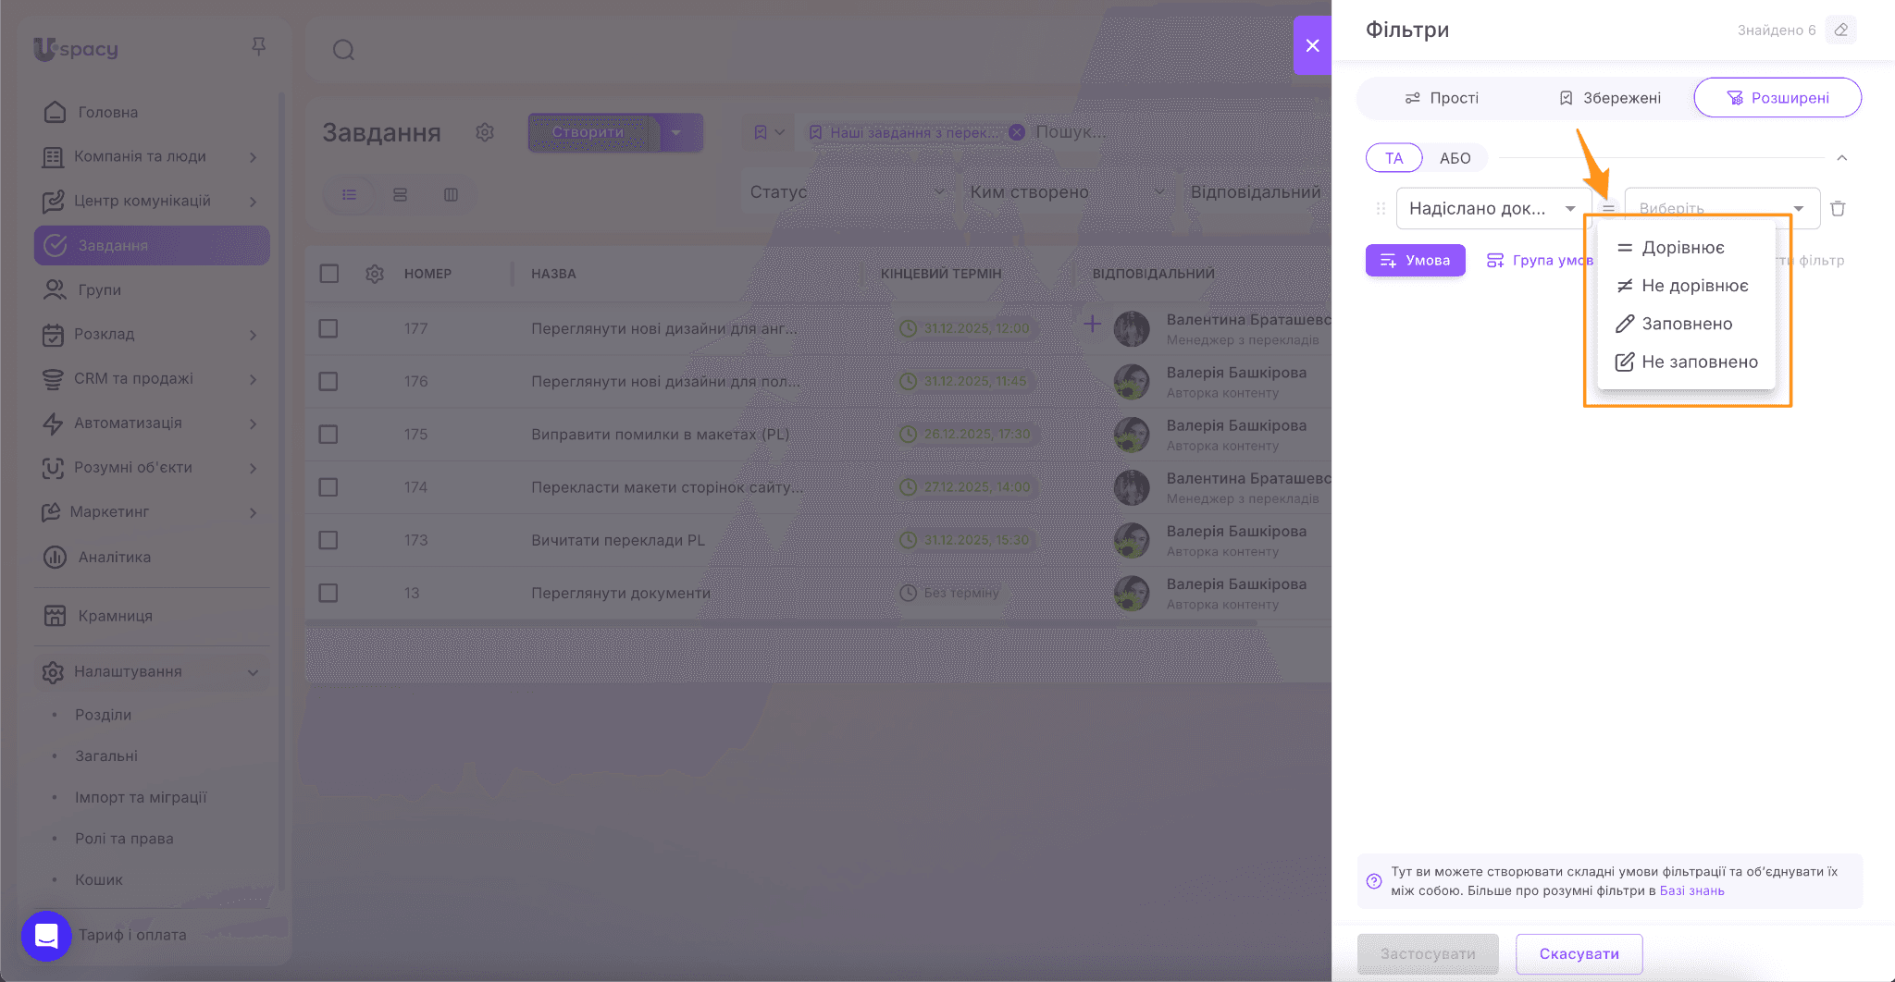Screen dimensions: 1895x982
Task: Choose Заповнено operator
Action: [x=1686, y=324]
